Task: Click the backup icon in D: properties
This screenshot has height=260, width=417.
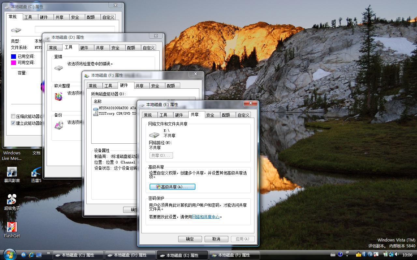Action: click(x=59, y=125)
